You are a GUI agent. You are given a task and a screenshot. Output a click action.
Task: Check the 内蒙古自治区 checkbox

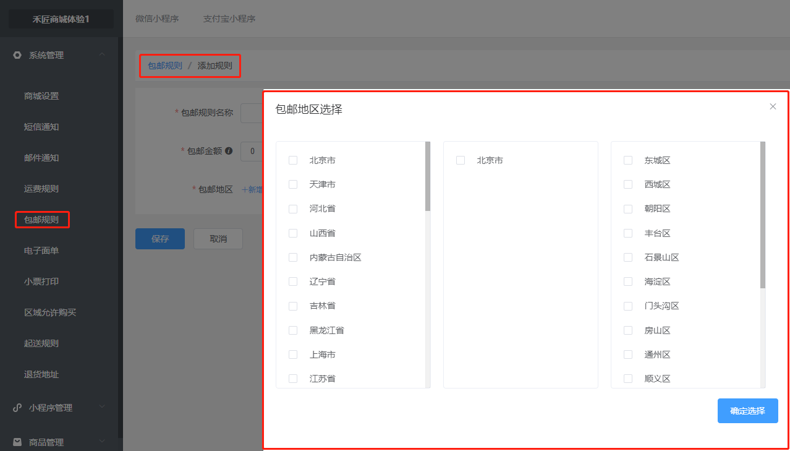click(x=293, y=257)
